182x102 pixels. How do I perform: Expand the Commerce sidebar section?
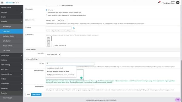[11, 55]
